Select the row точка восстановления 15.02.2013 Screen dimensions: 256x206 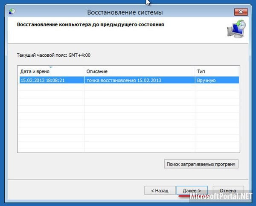click(129, 80)
